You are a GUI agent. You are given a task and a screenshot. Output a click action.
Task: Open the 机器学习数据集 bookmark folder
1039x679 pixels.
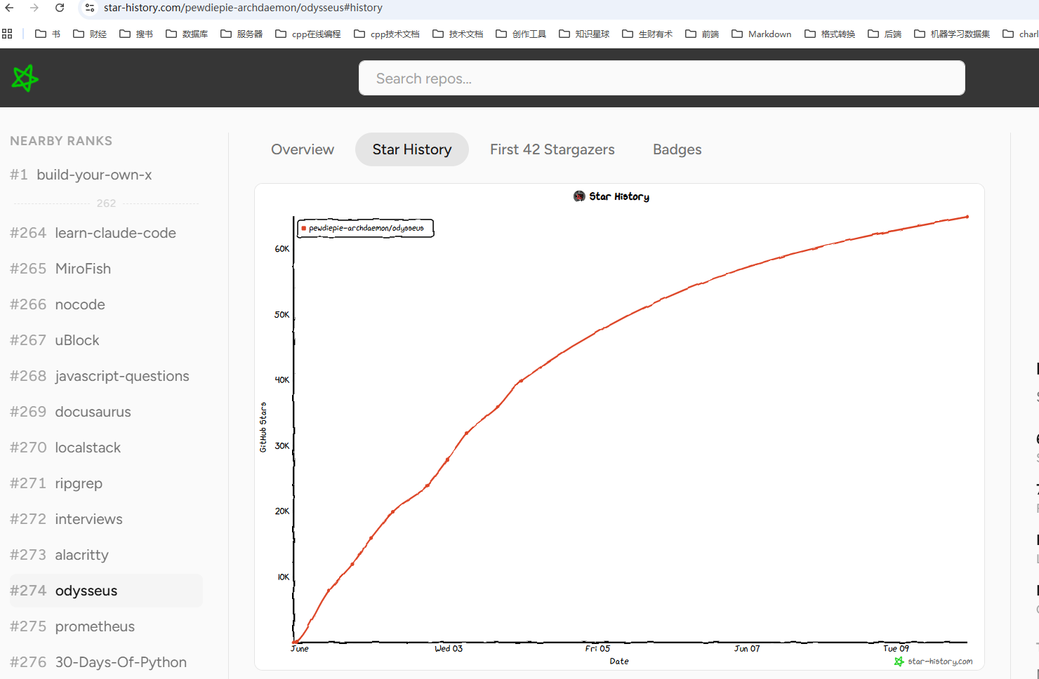pyautogui.click(x=952, y=34)
